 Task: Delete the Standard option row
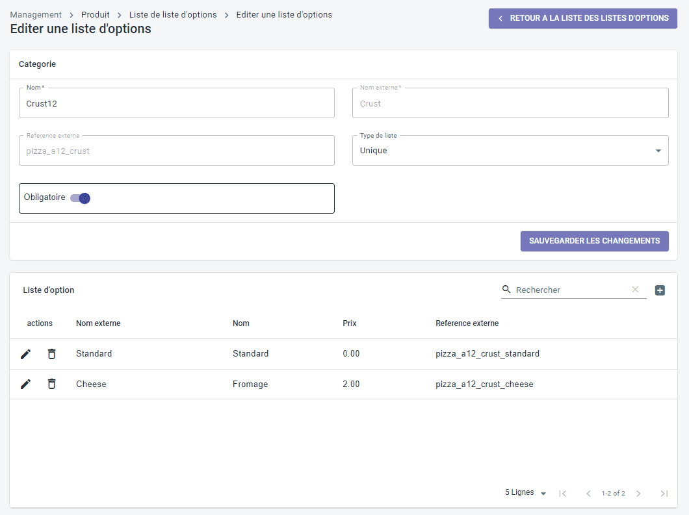coord(51,354)
